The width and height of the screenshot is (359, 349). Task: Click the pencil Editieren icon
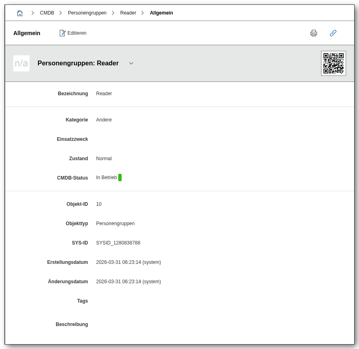(63, 33)
